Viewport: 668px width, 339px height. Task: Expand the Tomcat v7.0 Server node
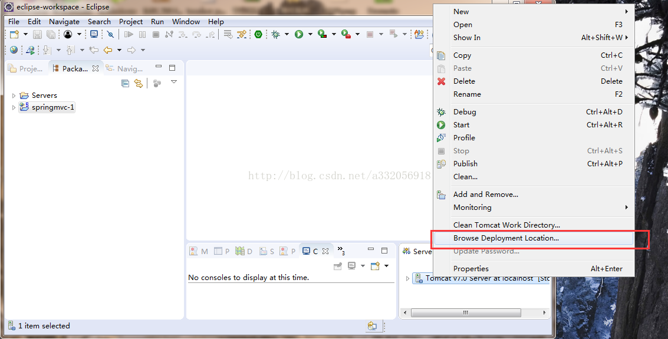pos(407,278)
